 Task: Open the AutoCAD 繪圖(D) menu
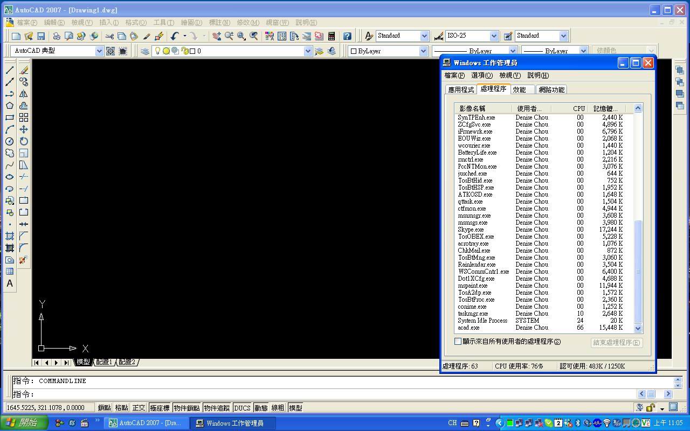coord(191,23)
